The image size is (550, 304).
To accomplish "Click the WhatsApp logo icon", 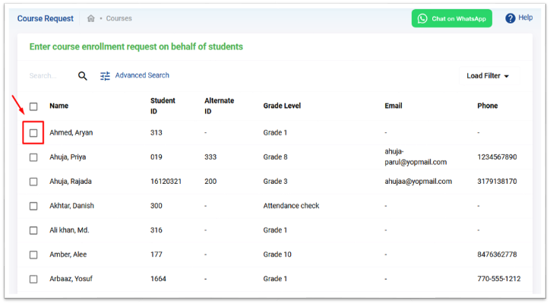I will (422, 18).
